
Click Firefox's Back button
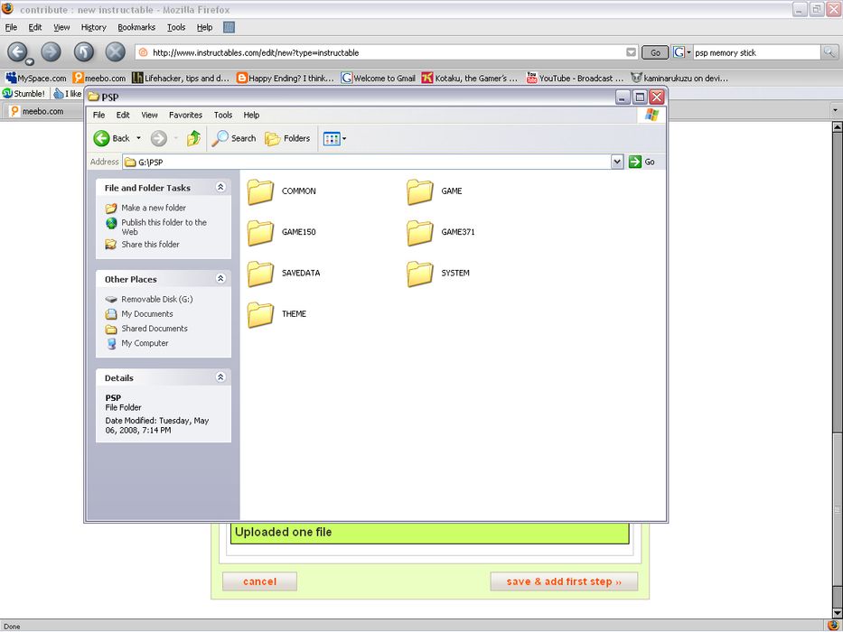click(16, 52)
